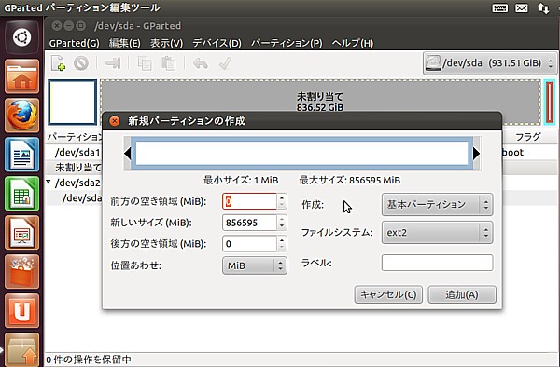Click the new partition toolbar icon

[x=58, y=63]
